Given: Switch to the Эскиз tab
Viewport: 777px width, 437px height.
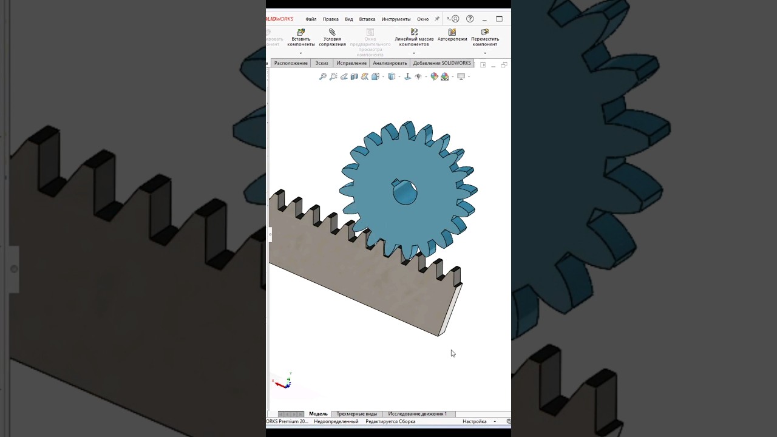Looking at the screenshot, I should (x=322, y=63).
